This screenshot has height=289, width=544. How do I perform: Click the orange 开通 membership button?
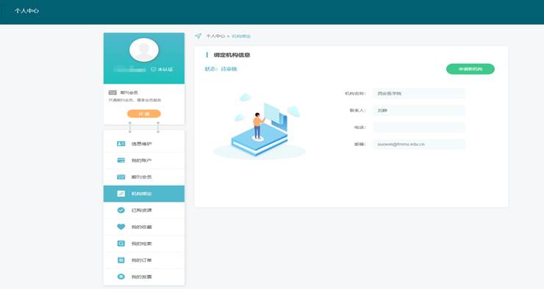pos(144,114)
